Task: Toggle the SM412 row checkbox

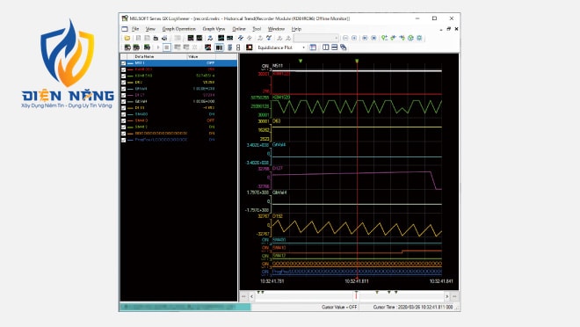Action: pos(124,127)
